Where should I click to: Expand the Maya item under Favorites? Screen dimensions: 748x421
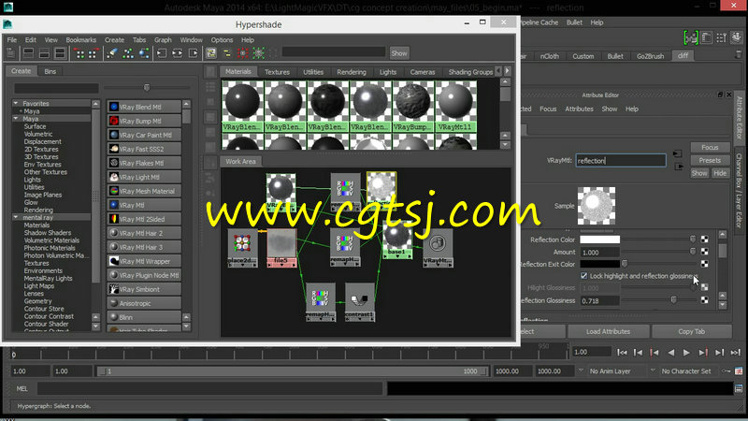tap(21, 110)
